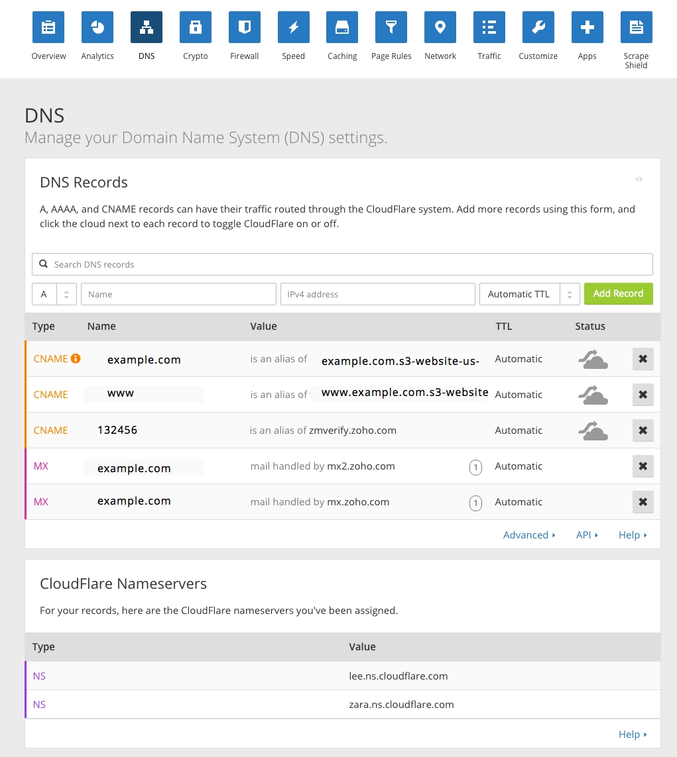The width and height of the screenshot is (677, 757).
Task: Open the Overview section icon
Action: click(48, 27)
